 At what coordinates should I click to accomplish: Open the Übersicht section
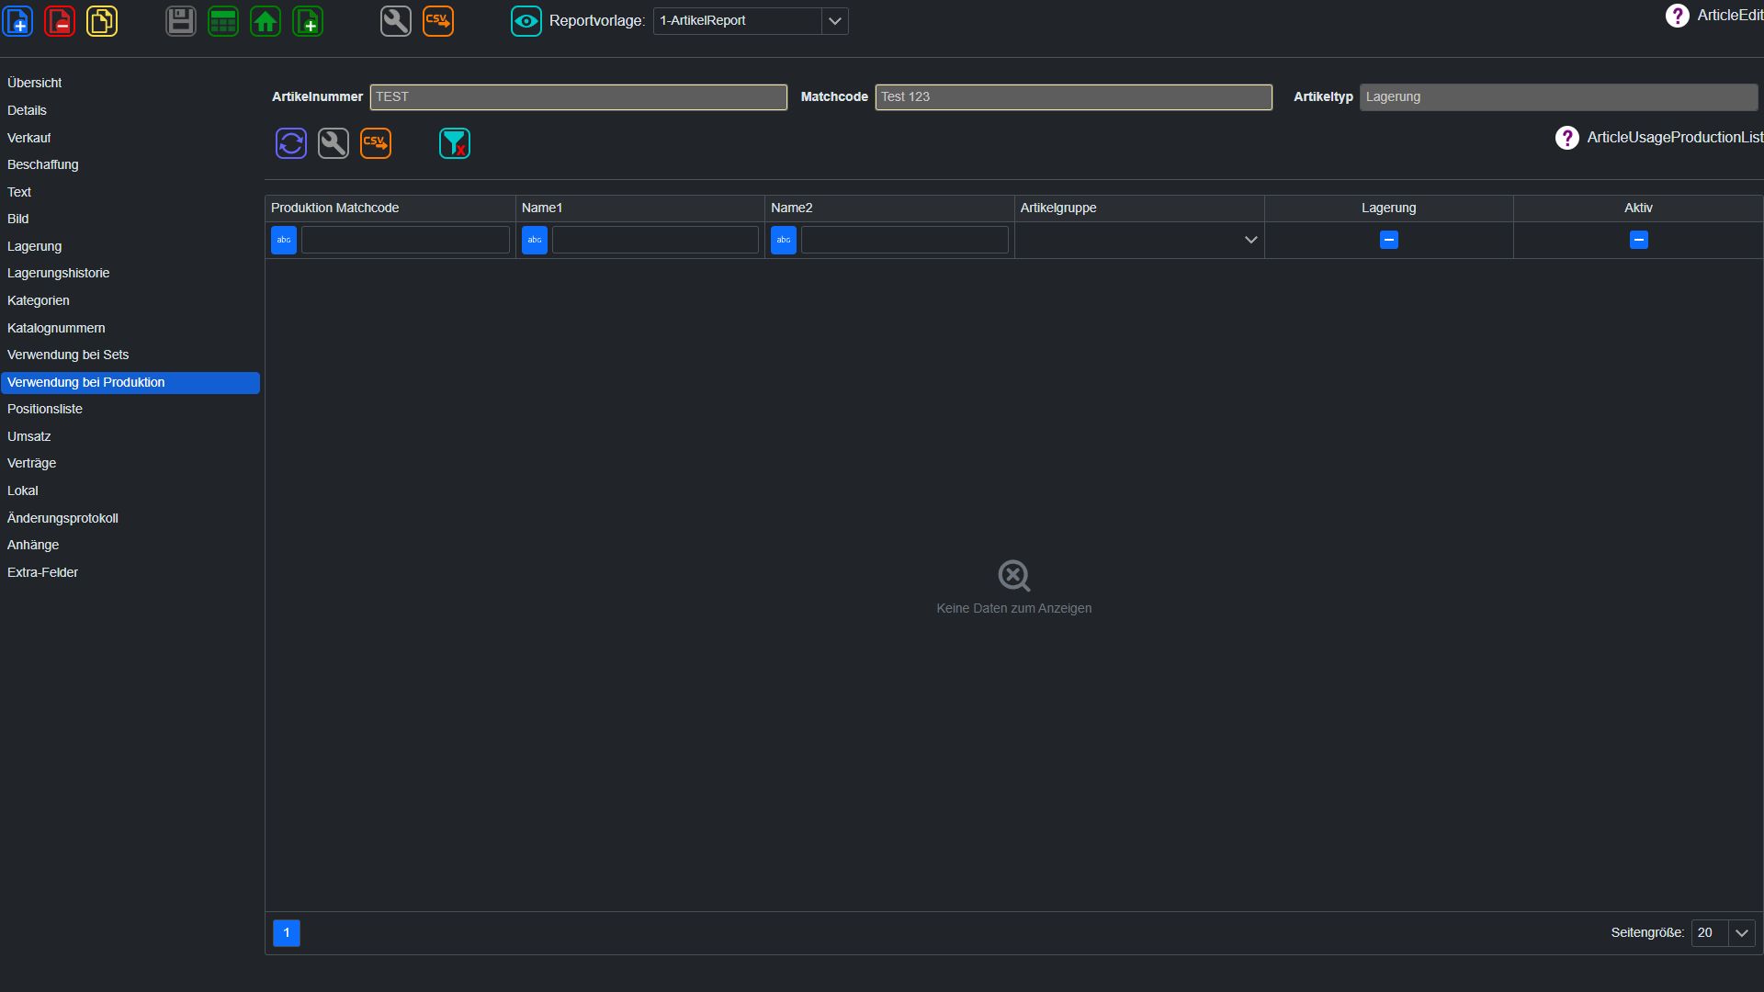pyautogui.click(x=130, y=83)
